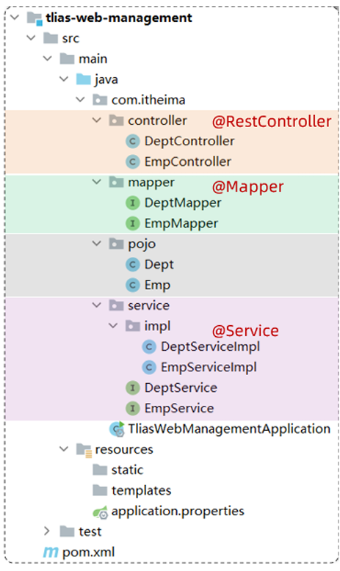The width and height of the screenshot is (340, 571).
Task: Click the EmpService interface icon
Action: 133,408
